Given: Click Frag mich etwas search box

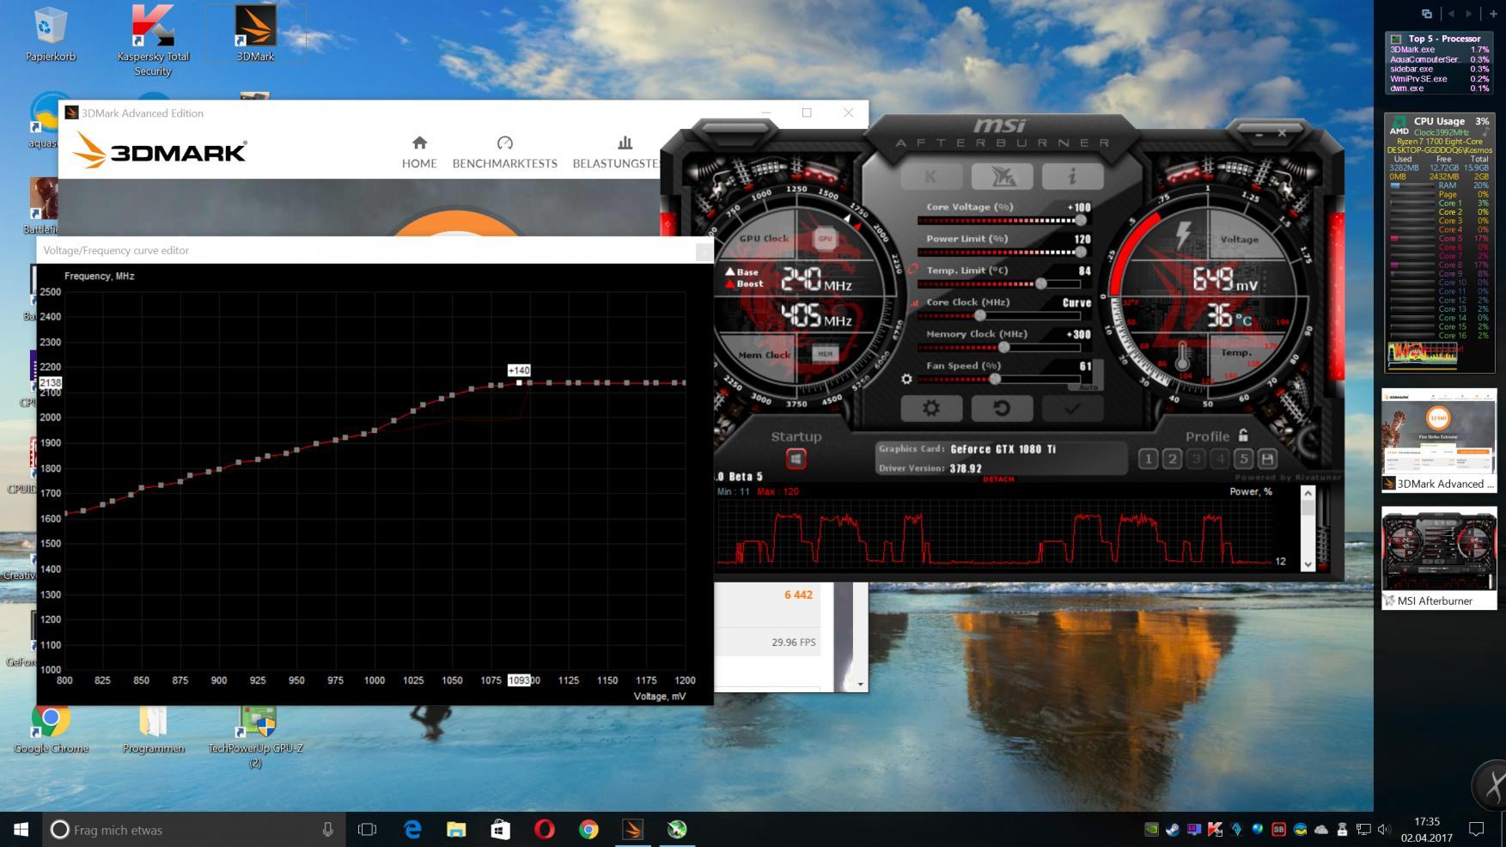Looking at the screenshot, I should [193, 829].
